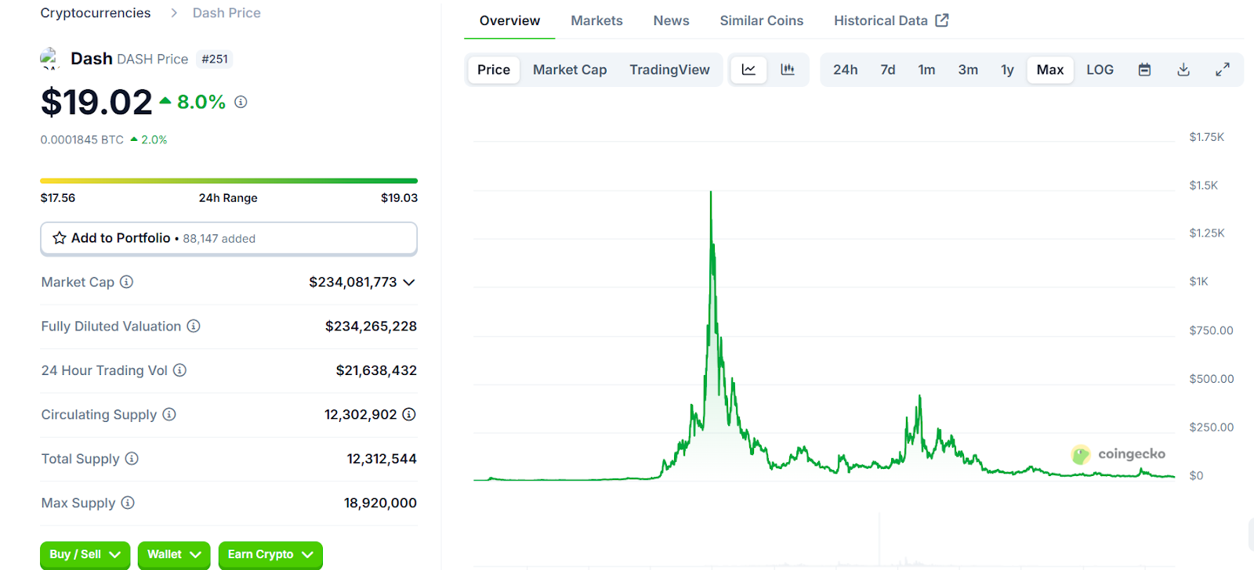Expand the Market Cap value chevron

click(x=409, y=282)
